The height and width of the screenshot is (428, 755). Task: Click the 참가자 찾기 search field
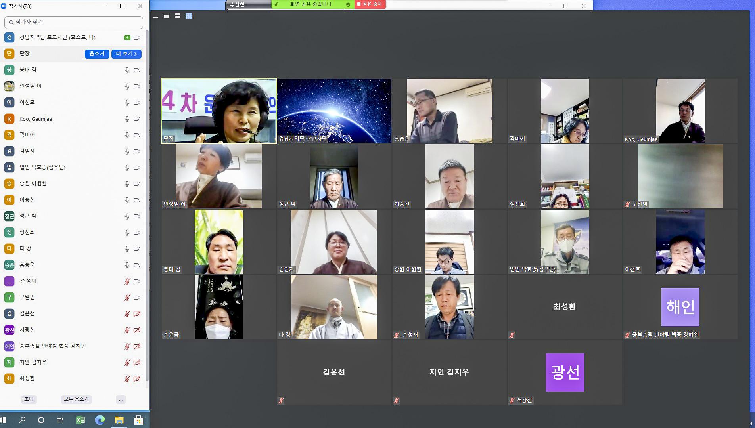[74, 22]
